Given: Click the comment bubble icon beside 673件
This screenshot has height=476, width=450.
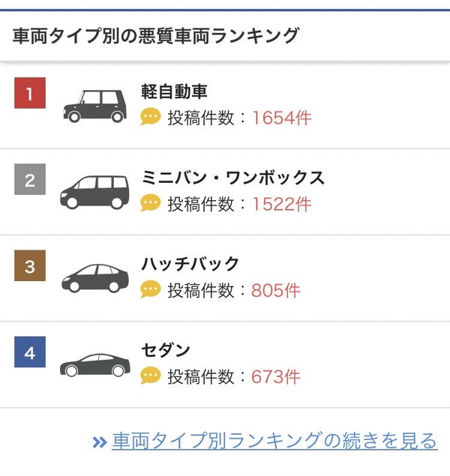Looking at the screenshot, I should (151, 376).
